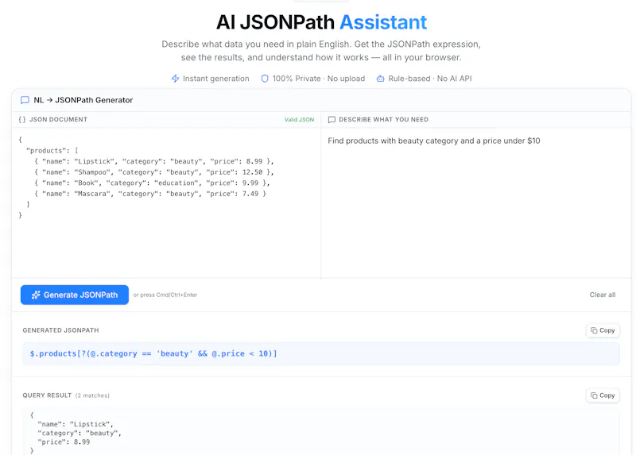Click the '100% Private · No upload' label
Viewport: 636px width, 455px height.
(319, 79)
